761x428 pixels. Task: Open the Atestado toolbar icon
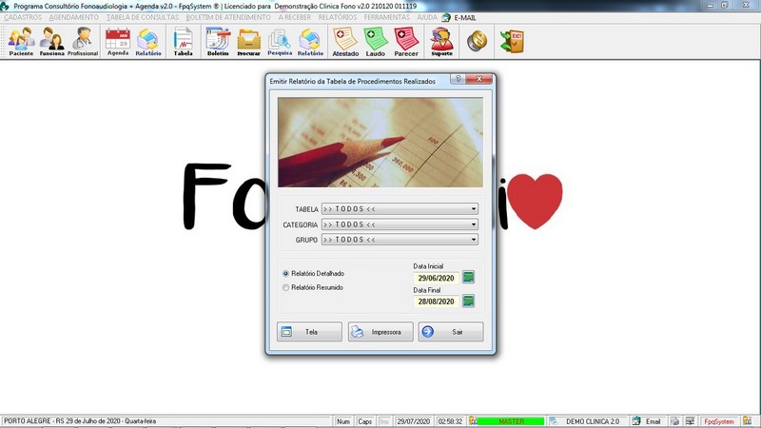point(345,41)
